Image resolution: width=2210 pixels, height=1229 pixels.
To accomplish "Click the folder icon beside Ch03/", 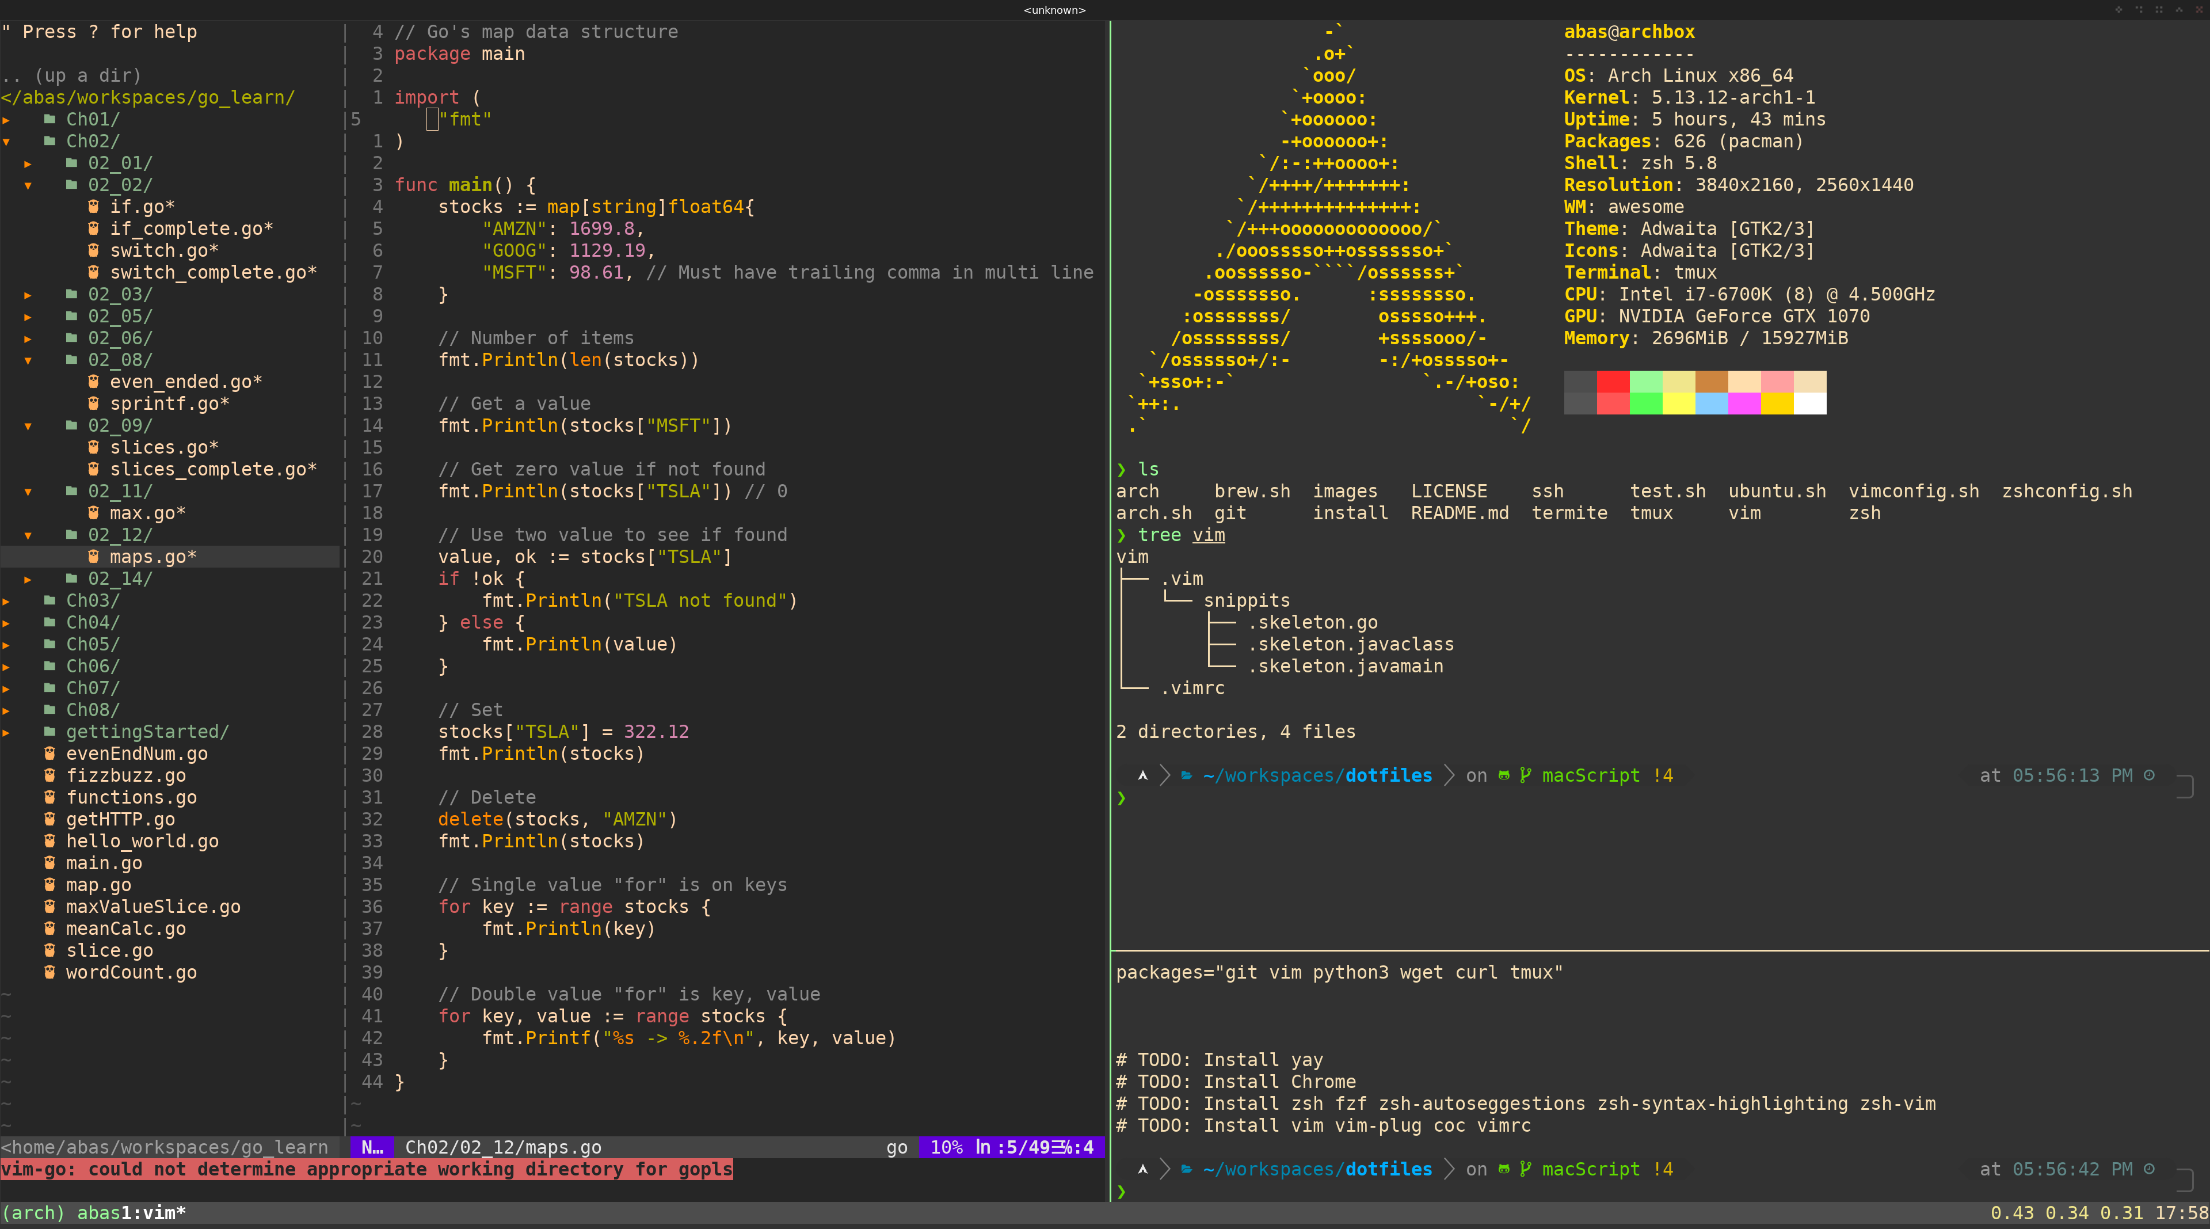I will [x=49, y=601].
